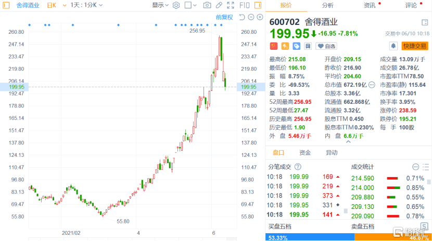Click the 55.80 low point label
The height and width of the screenshot is (241, 432).
(x=123, y=221)
